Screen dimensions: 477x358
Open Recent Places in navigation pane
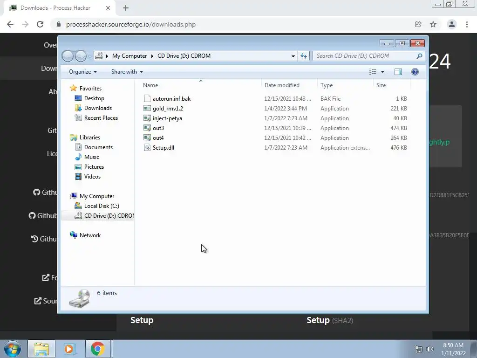101,118
